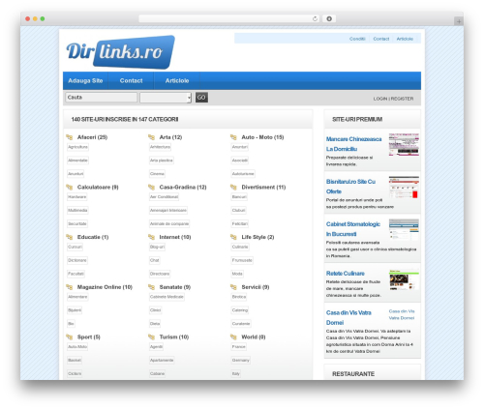Image resolution: width=484 pixels, height=409 pixels.
Task: Click the Articole link in top bar
Action: tap(405, 39)
